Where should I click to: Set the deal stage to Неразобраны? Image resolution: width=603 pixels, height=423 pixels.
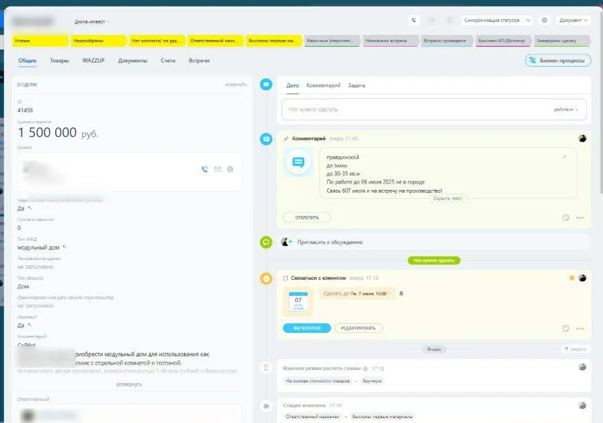(x=98, y=41)
